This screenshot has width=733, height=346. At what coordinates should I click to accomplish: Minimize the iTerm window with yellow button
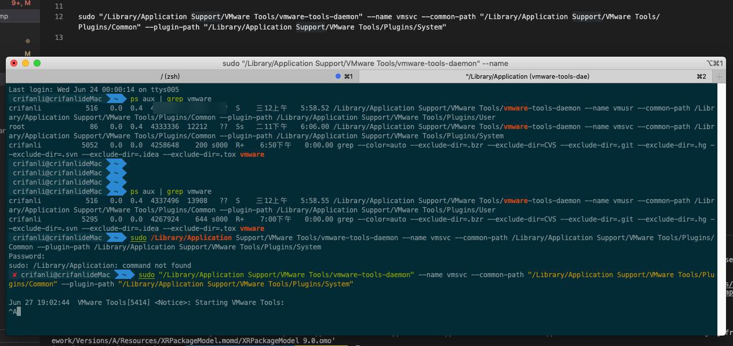click(x=25, y=63)
